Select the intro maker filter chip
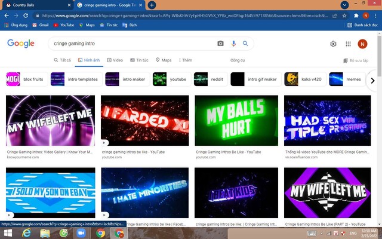Image resolution: width=382 pixels, height=239 pixels. pyautogui.click(x=127, y=79)
